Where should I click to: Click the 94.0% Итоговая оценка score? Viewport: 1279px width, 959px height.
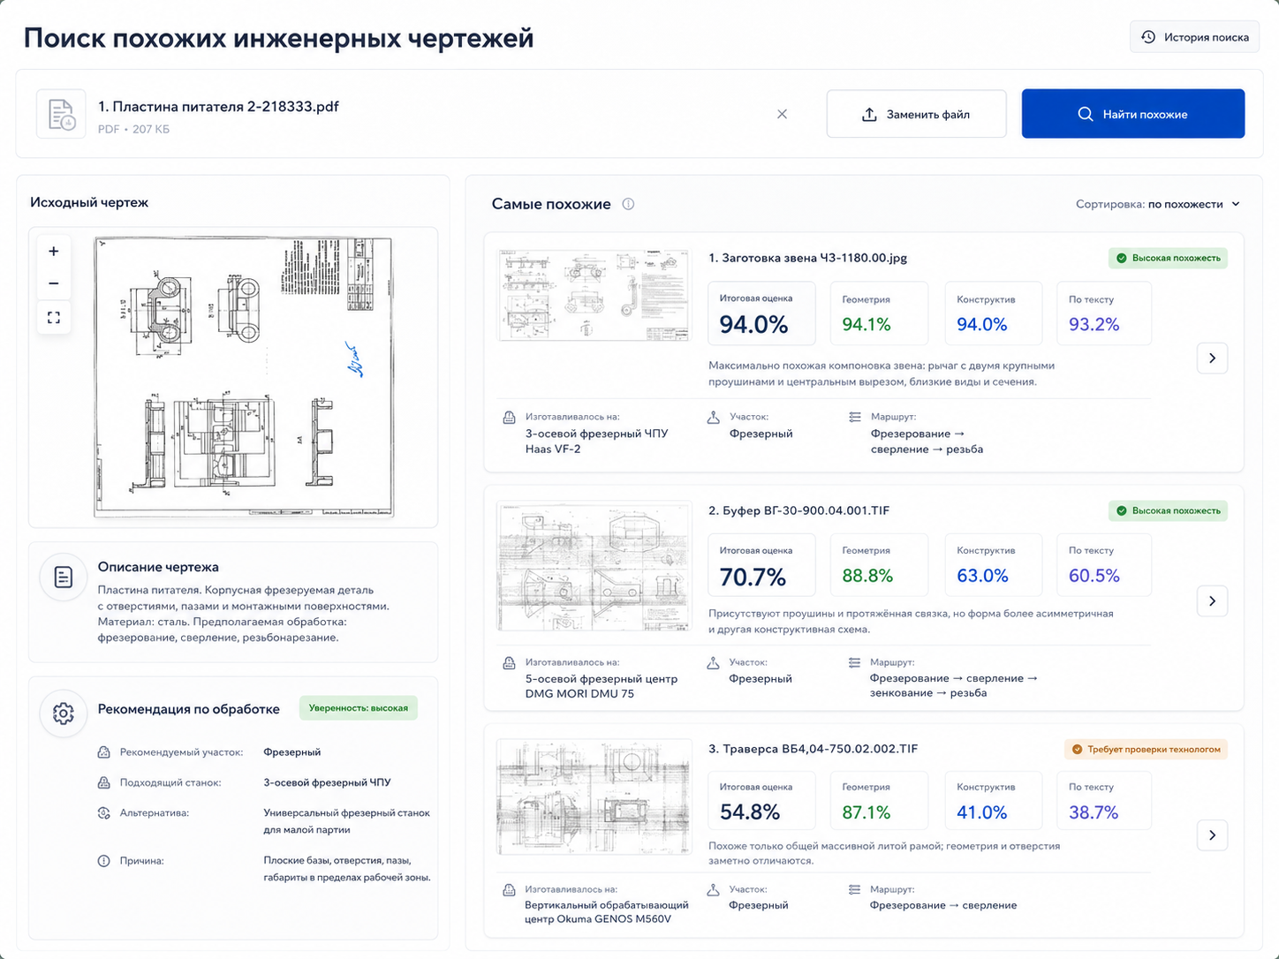[x=761, y=313]
